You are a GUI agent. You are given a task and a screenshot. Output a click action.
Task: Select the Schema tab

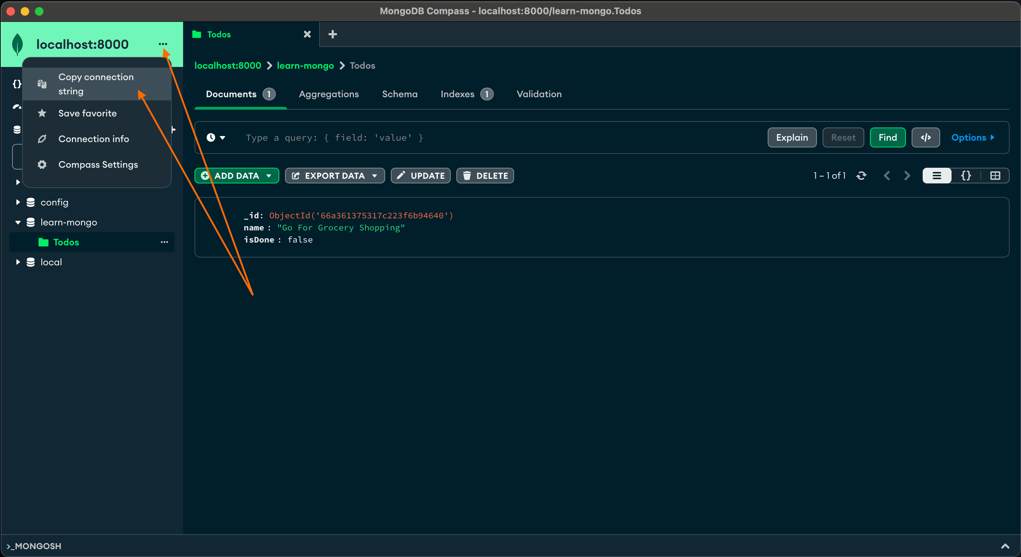tap(399, 94)
